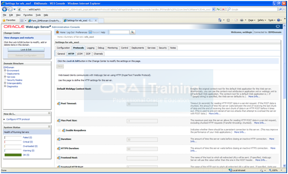Click the Lock & Edit button
The image size is (288, 174).
tap(26, 50)
